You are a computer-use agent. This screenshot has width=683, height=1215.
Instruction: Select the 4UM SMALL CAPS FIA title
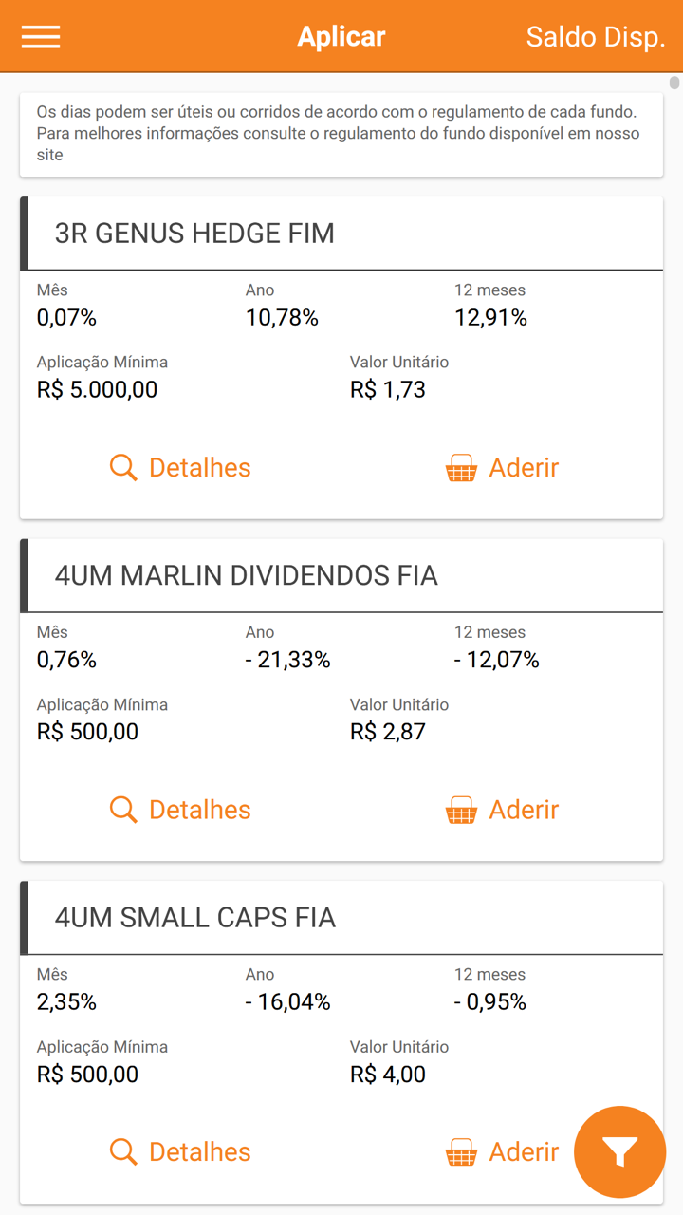pyautogui.click(x=194, y=918)
